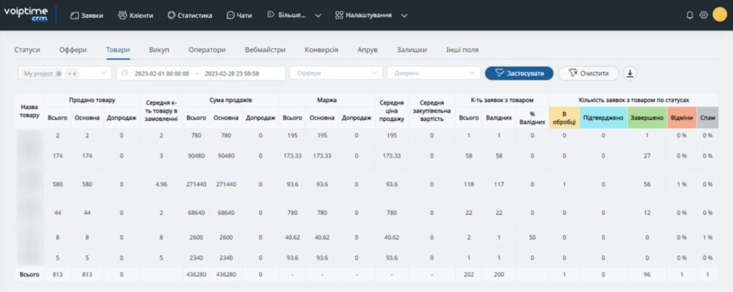Click the 96 completed in totals row

coord(647,275)
